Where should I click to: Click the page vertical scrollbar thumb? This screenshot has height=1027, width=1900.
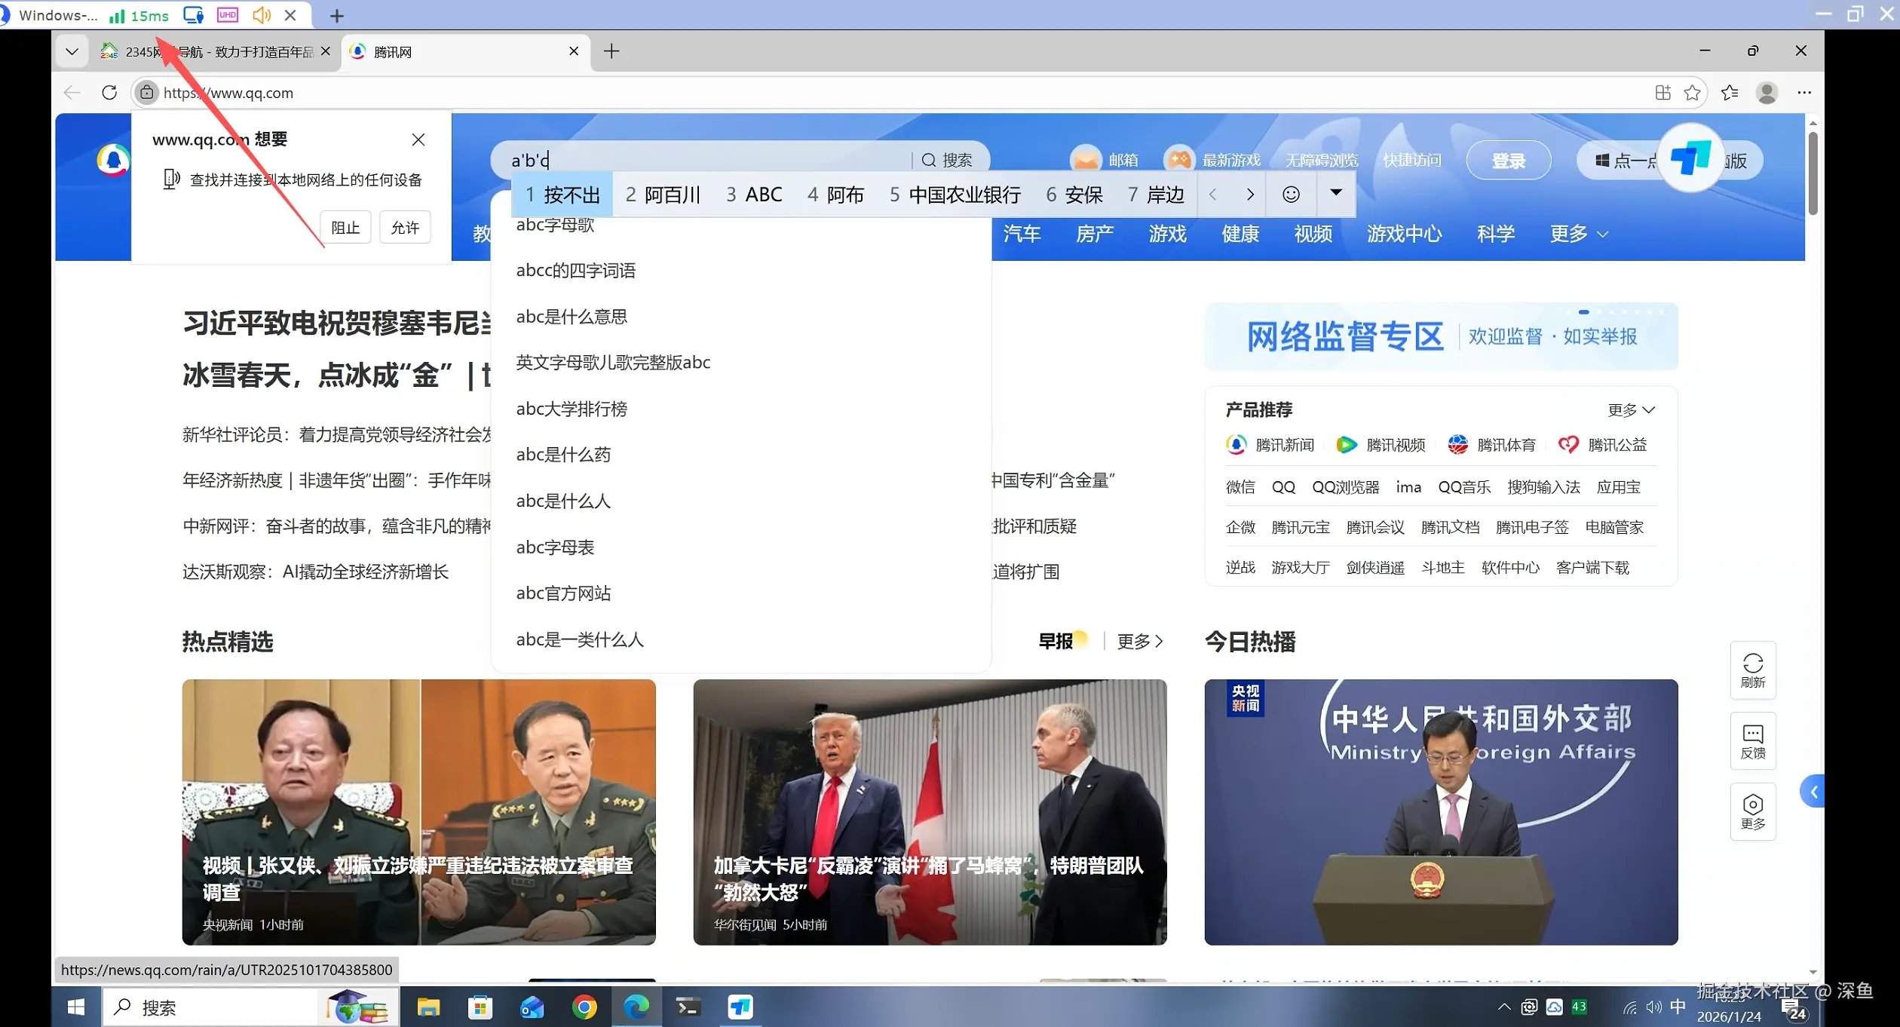(x=1813, y=173)
